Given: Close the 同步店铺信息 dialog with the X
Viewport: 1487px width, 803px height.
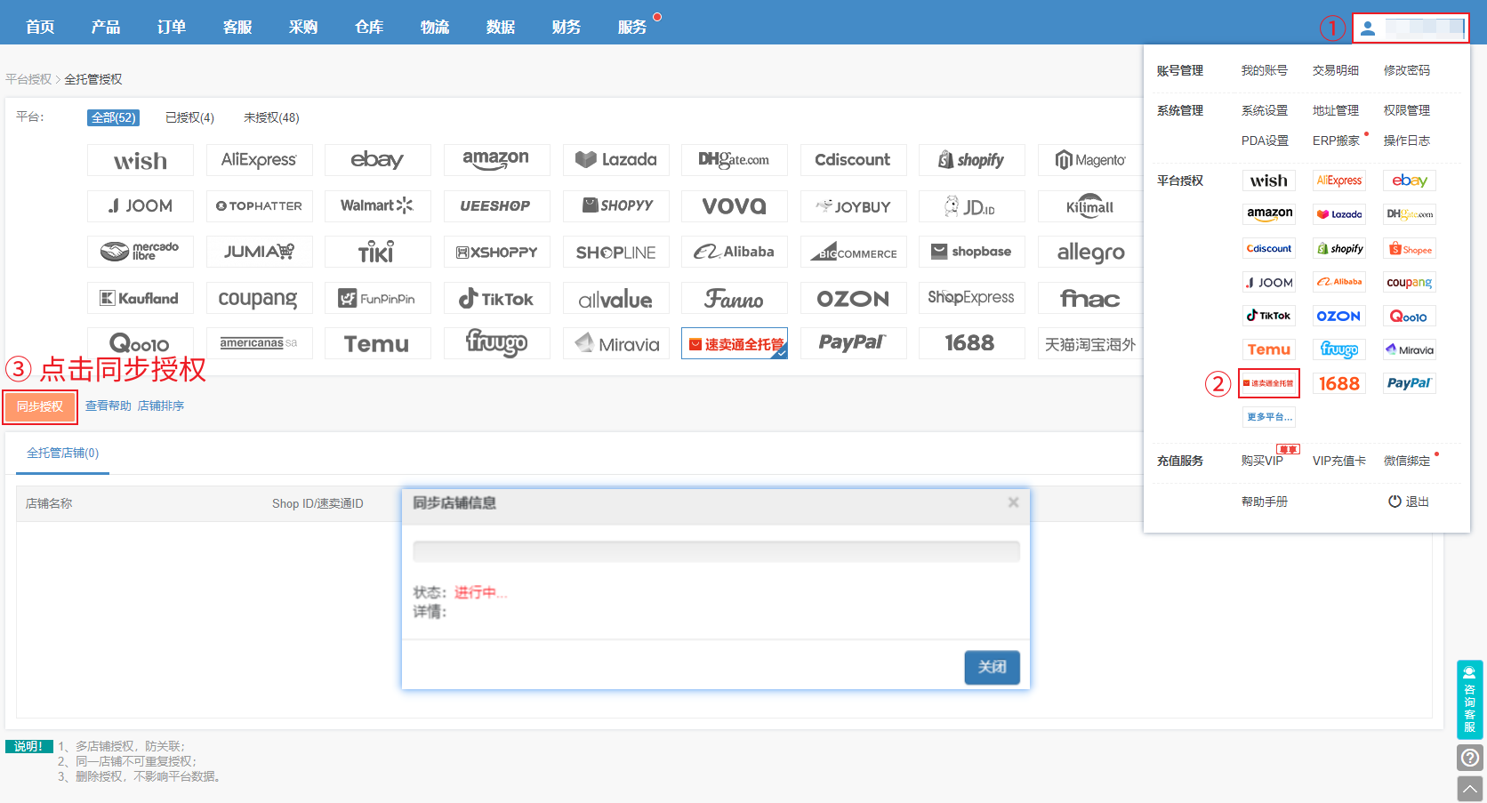Looking at the screenshot, I should coord(1013,502).
